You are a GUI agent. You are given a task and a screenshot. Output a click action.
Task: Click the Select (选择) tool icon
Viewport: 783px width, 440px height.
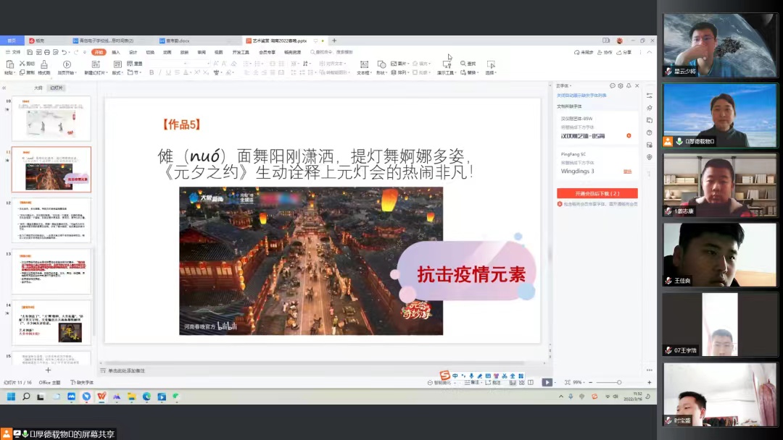click(x=491, y=64)
